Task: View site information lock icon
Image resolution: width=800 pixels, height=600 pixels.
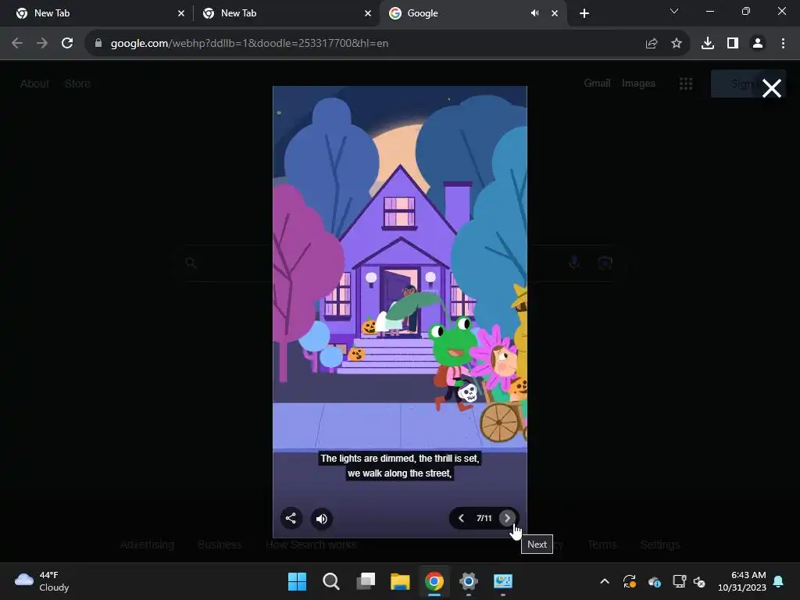Action: (98, 44)
